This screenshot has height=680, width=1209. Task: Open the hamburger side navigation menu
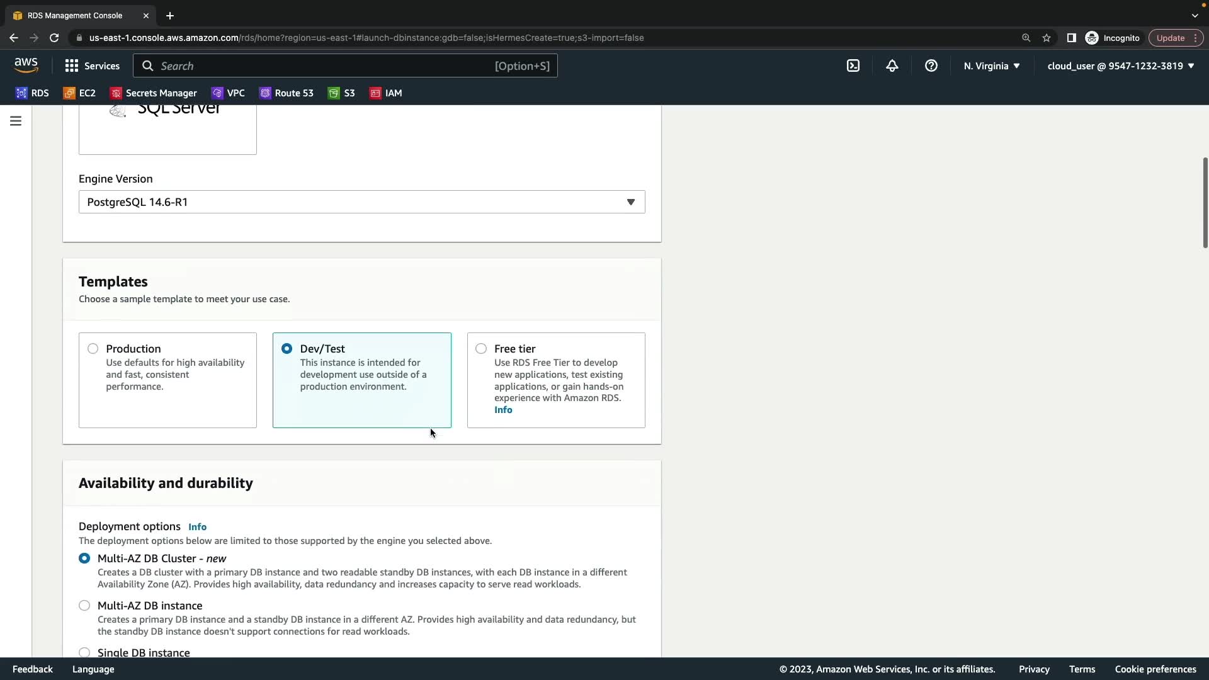[16, 121]
